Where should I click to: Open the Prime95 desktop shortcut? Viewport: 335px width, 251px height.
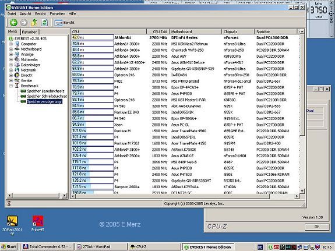[x=38, y=224]
